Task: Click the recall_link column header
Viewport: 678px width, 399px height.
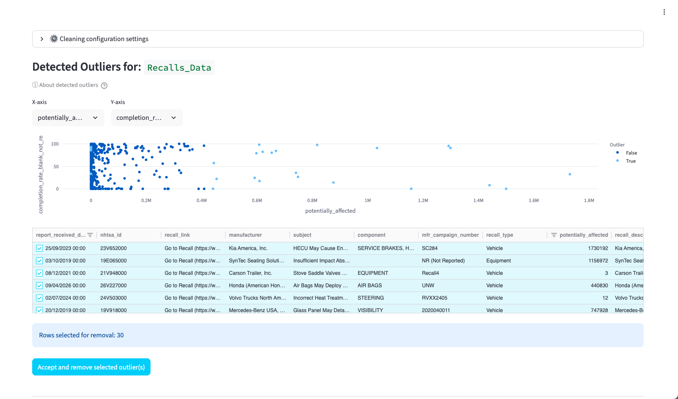Action: tap(193, 235)
